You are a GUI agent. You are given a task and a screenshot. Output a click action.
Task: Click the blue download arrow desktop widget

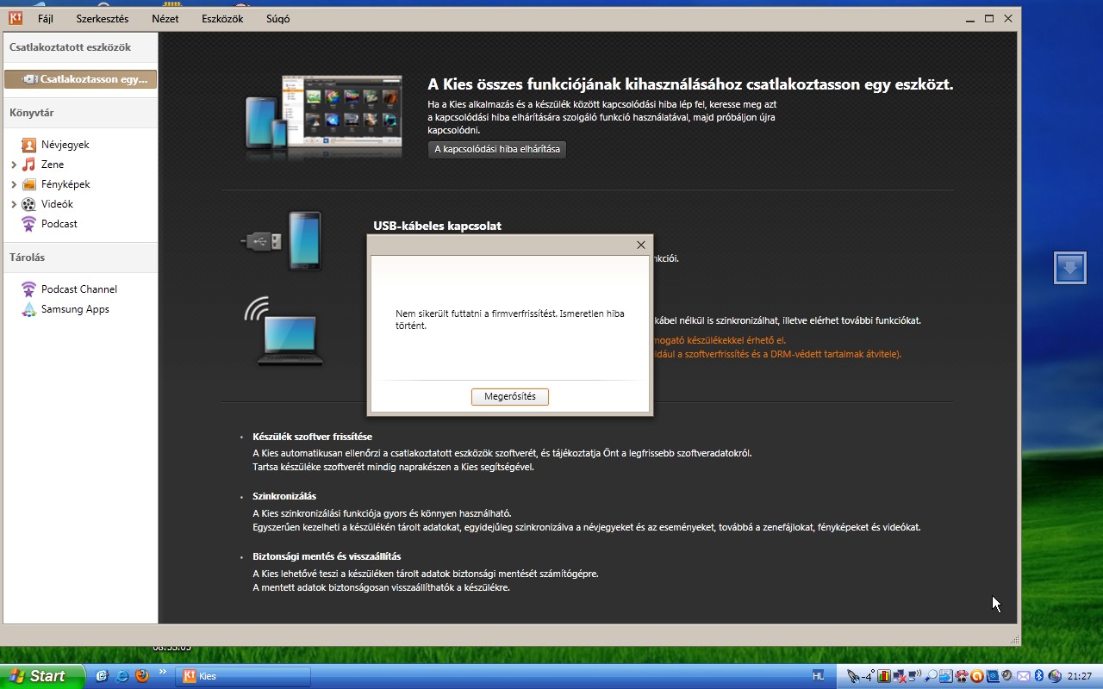click(x=1070, y=268)
